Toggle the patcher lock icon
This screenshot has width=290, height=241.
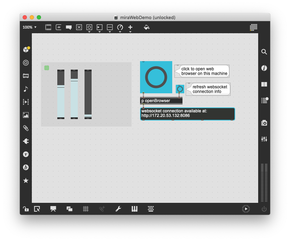[x=25, y=209]
